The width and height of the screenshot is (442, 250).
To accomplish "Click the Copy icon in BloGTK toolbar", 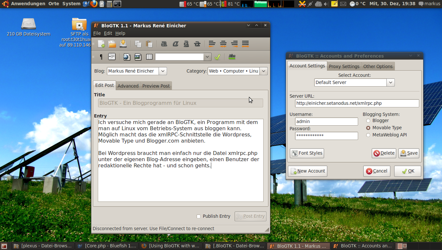I will [x=138, y=44].
